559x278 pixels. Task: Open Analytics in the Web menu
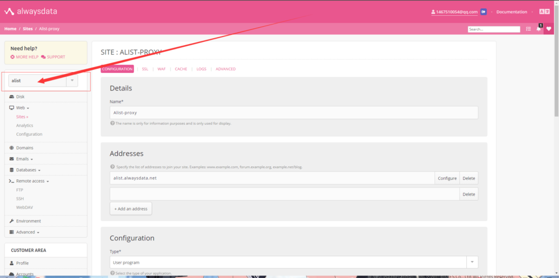(25, 126)
